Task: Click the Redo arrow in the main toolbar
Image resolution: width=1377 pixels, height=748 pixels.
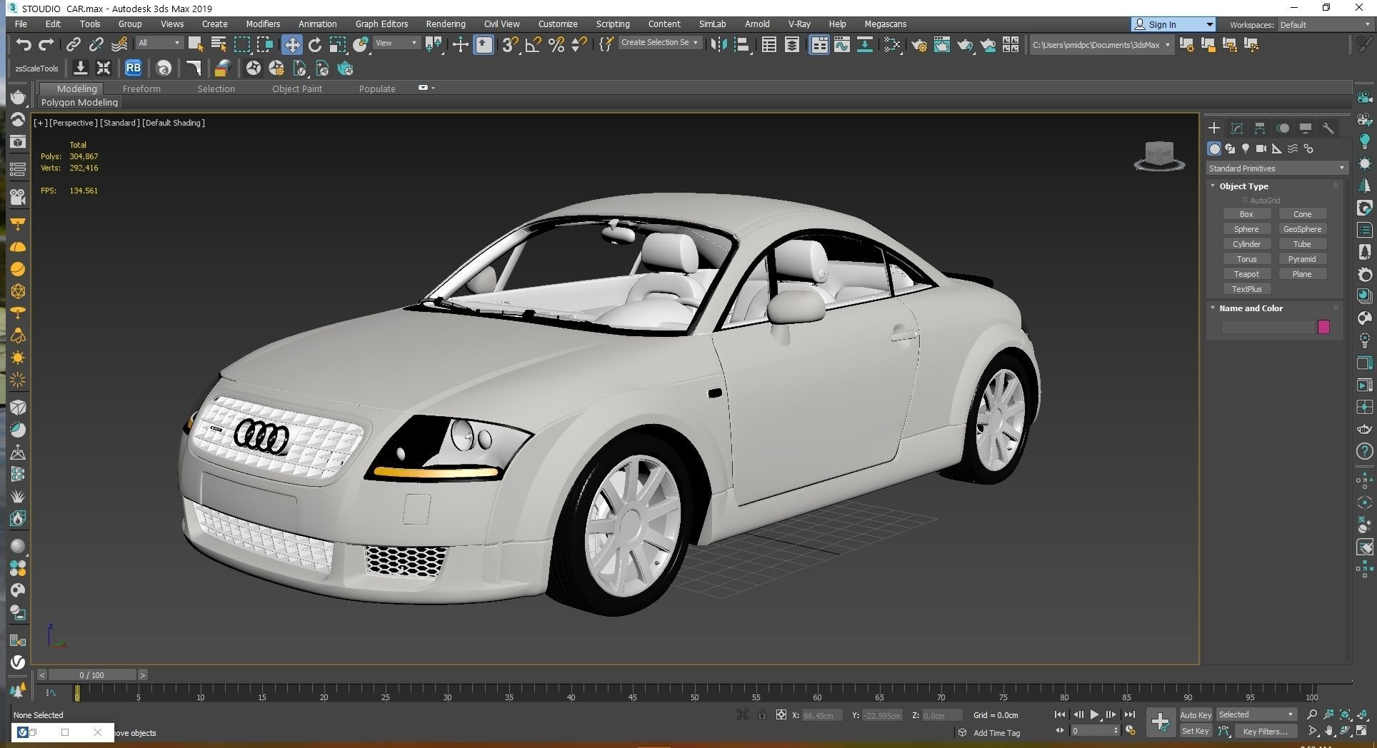Action: point(46,44)
